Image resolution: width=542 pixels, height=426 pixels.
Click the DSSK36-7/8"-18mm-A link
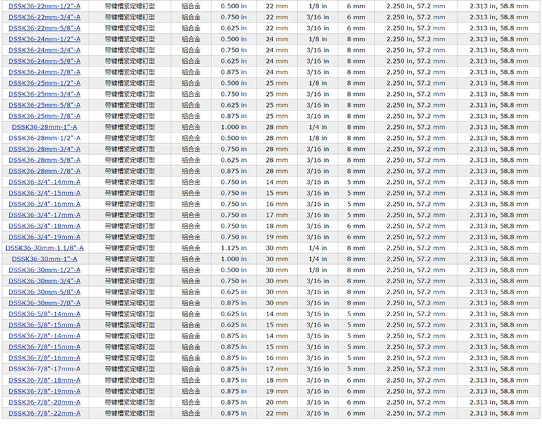pyautogui.click(x=45, y=379)
